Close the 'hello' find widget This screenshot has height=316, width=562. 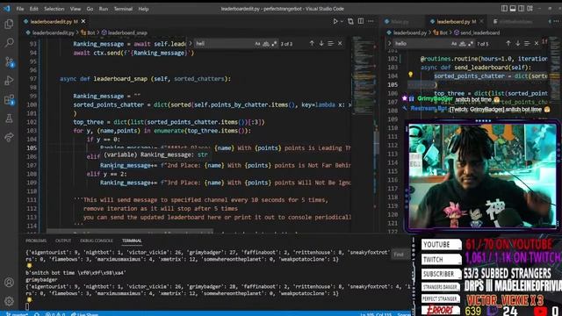(537, 43)
